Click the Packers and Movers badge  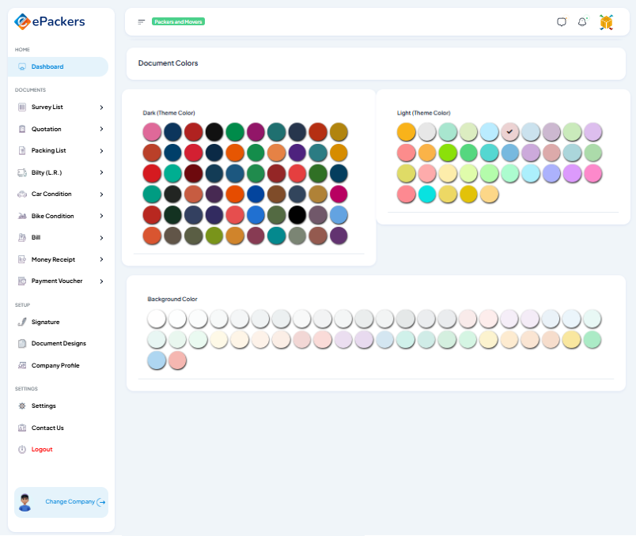[x=178, y=22]
